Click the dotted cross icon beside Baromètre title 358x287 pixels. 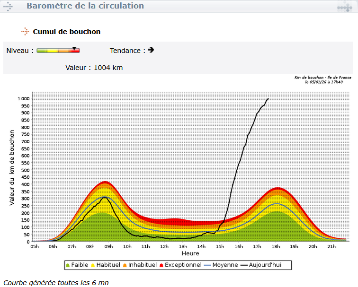pos(8,6)
